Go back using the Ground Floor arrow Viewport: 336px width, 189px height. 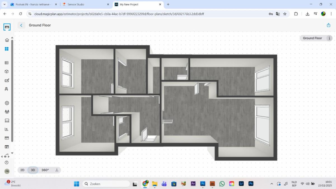click(21, 25)
